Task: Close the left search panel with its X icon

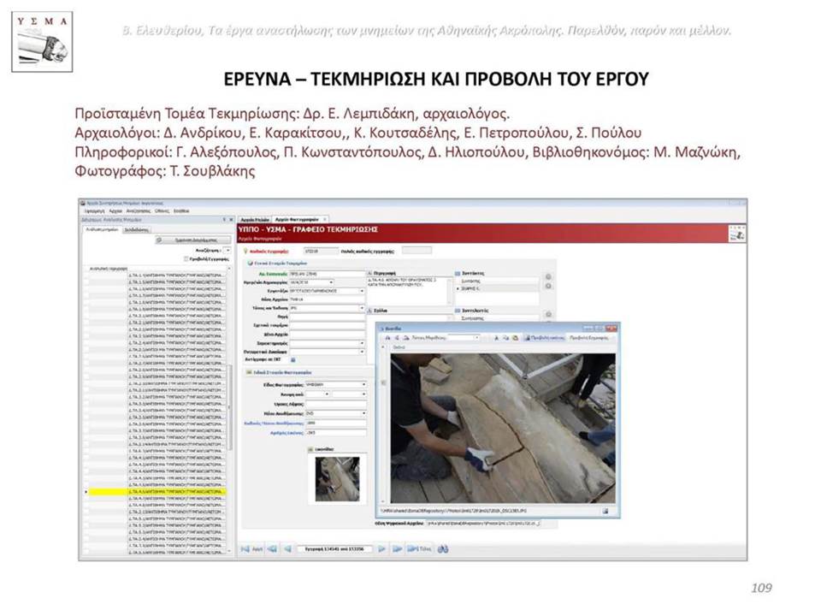Action: (232, 220)
